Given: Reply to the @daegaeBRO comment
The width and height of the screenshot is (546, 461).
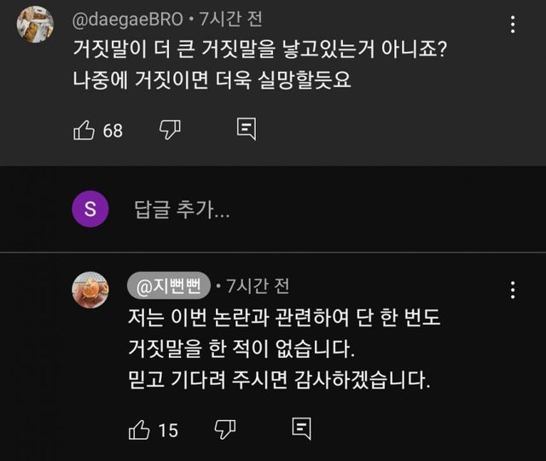Looking at the screenshot, I should click(246, 130).
